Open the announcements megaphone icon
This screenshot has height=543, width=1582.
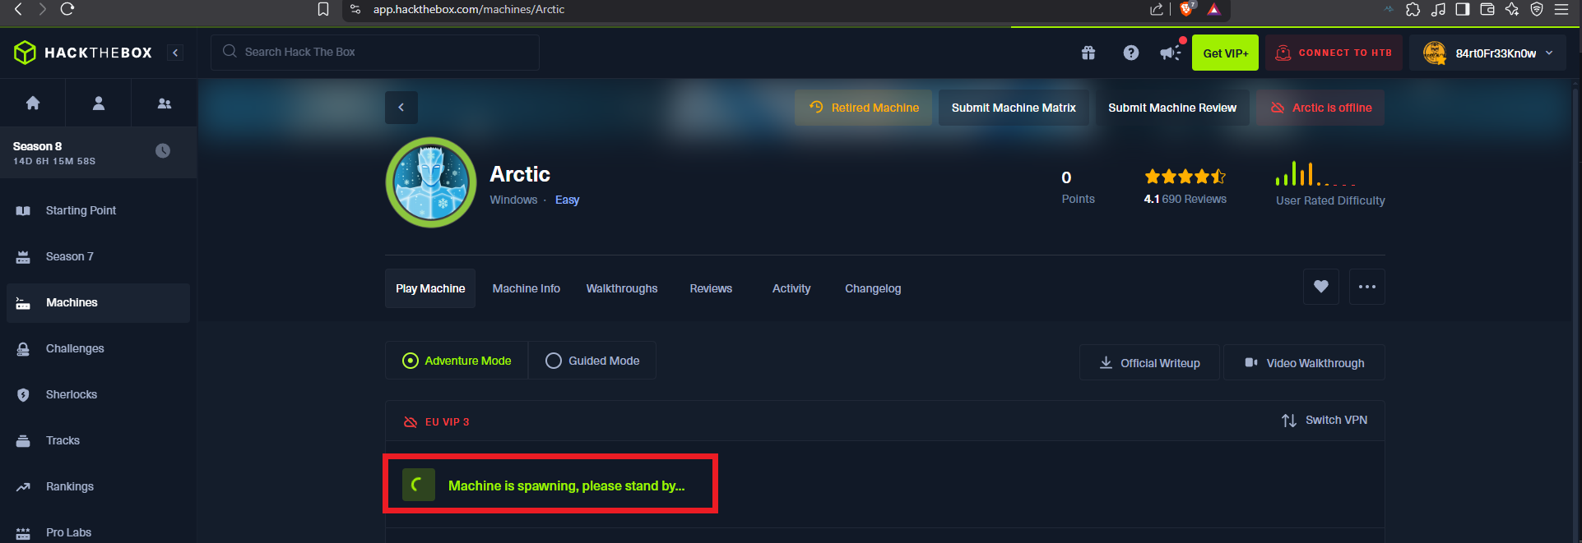(x=1170, y=53)
